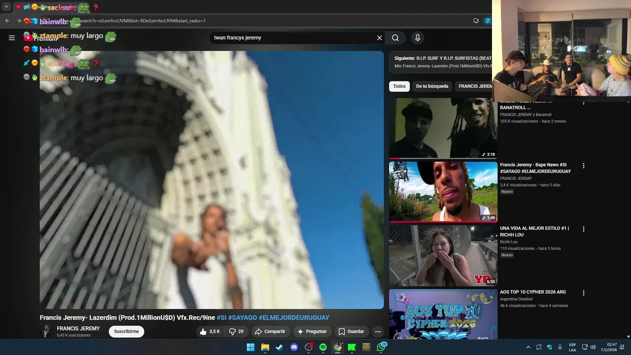Select the FRANCIS JEREMY filter chip
Viewport: 631px width, 355px height.
pyautogui.click(x=474, y=86)
